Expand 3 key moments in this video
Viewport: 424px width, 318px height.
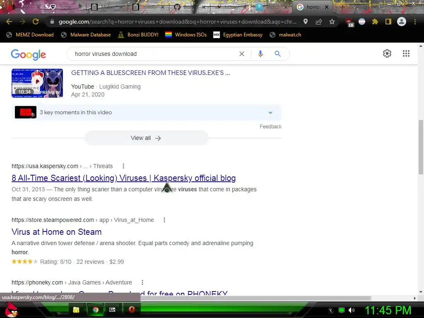tap(147, 113)
